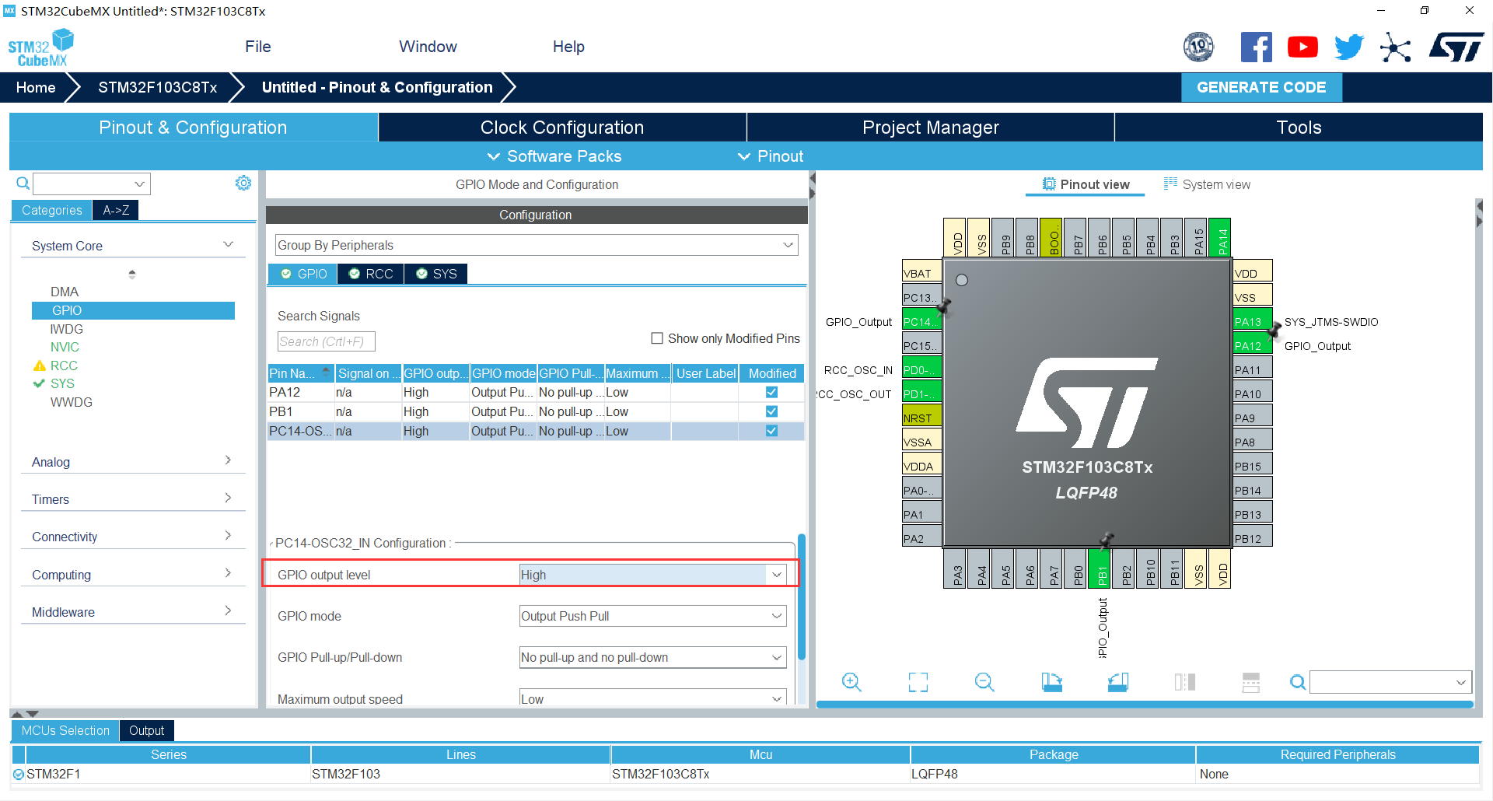1493x801 pixels.
Task: Switch to Project Manager tab
Action: 930,128
